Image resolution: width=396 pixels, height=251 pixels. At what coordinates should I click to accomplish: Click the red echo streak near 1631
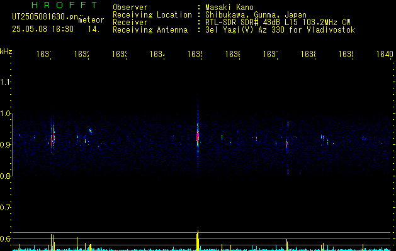(x=54, y=139)
